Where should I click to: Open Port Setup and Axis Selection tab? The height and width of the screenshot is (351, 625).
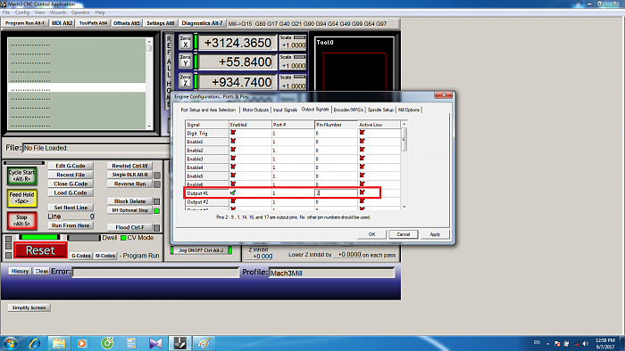208,110
